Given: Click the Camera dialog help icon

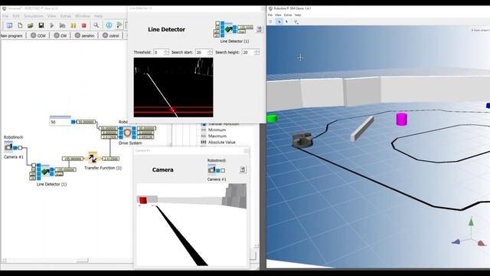Looking at the screenshot, I should (x=242, y=169).
